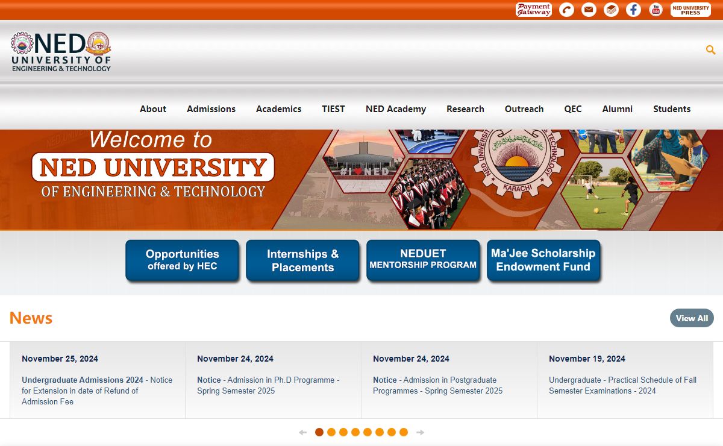Image resolution: width=723 pixels, height=446 pixels.
Task: Open Postgraduate Programmes admission notice
Action: point(437,385)
